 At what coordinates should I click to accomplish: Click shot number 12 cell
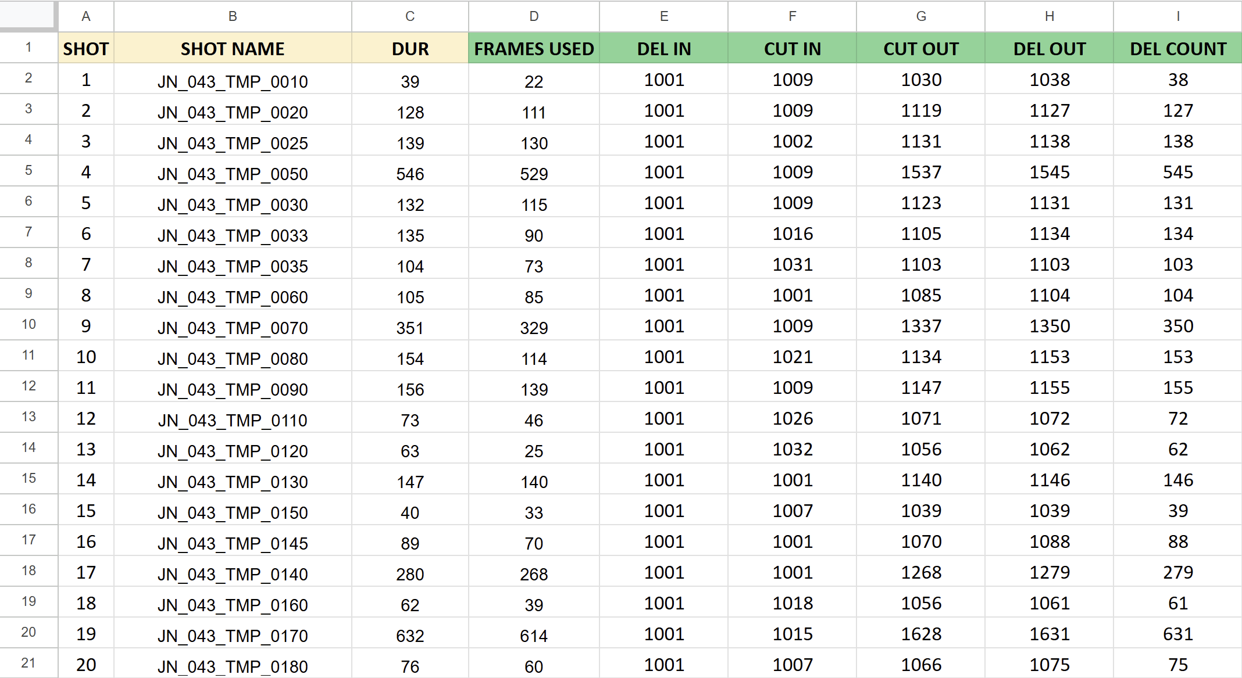click(86, 419)
